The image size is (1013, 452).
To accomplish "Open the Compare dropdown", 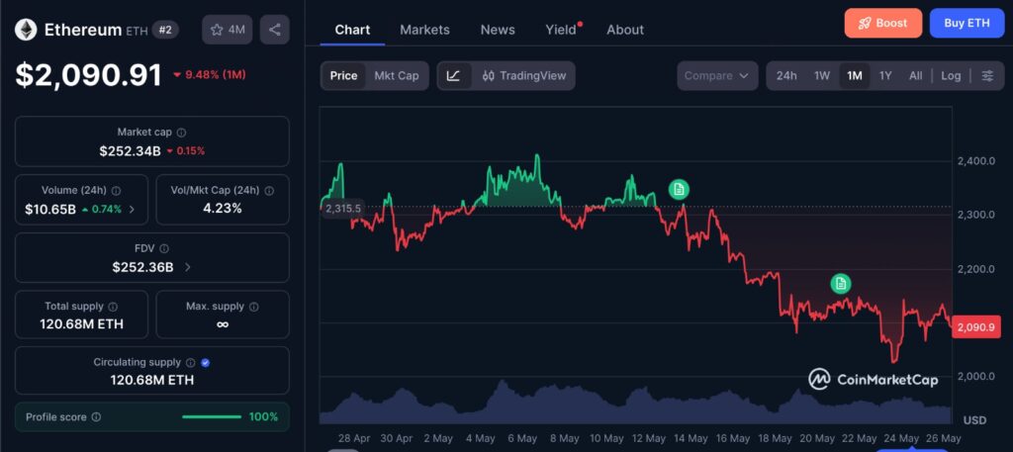I will (717, 75).
